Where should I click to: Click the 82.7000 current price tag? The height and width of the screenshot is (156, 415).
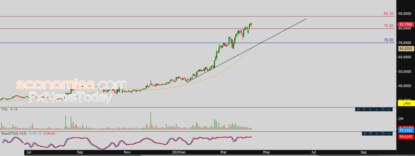click(406, 24)
